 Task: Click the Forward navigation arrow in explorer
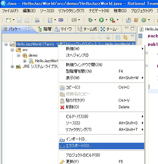pyautogui.click(x=100, y=37)
